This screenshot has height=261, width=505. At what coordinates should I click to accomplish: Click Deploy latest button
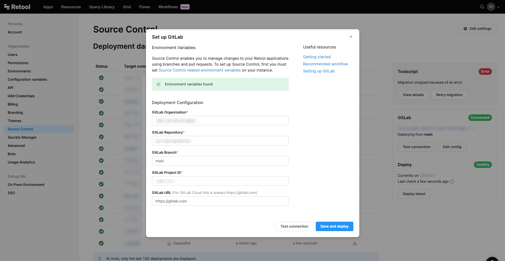point(414,194)
